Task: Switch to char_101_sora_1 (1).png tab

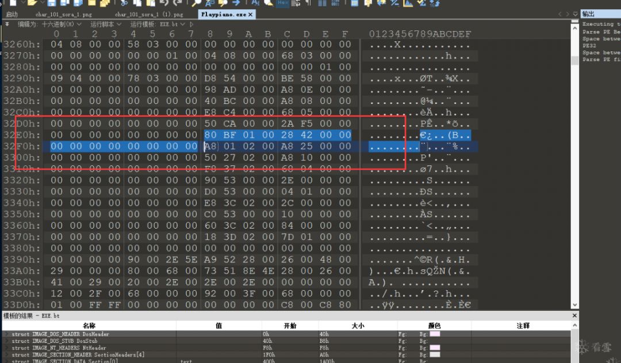Action: click(149, 14)
